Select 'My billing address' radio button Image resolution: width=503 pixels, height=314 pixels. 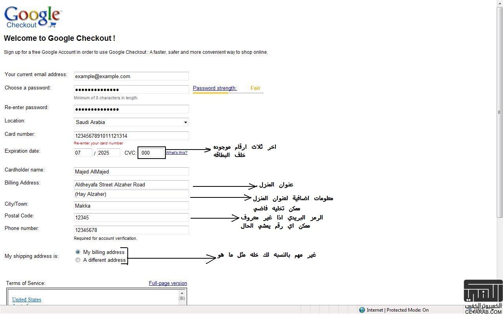(78, 252)
